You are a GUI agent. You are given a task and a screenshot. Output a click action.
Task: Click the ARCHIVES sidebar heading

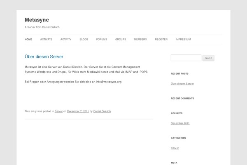[177, 113]
